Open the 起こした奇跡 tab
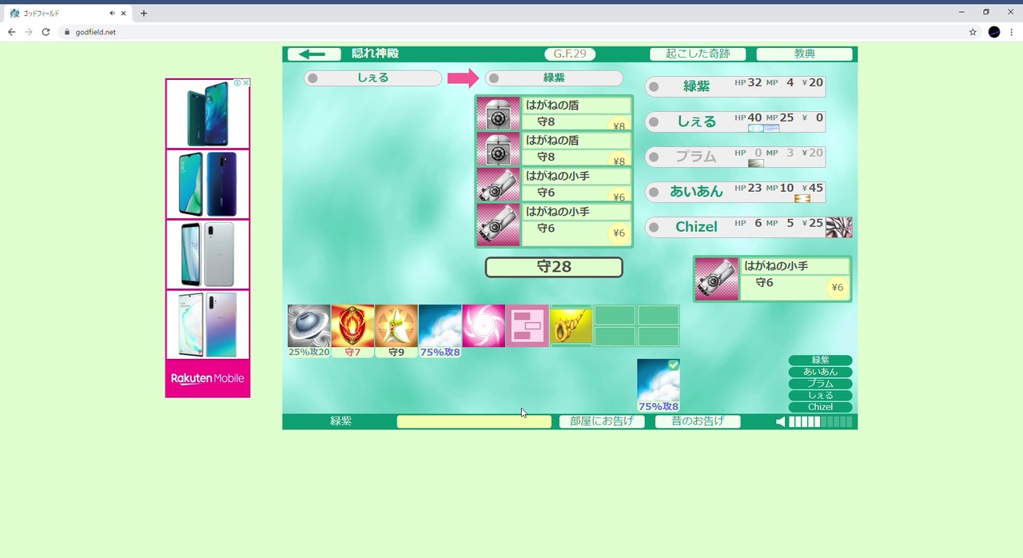The height and width of the screenshot is (558, 1023). click(x=698, y=54)
